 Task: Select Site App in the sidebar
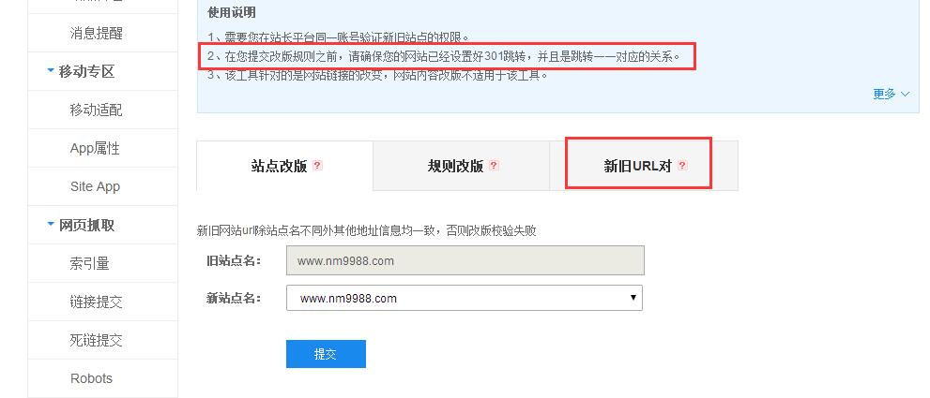point(95,186)
